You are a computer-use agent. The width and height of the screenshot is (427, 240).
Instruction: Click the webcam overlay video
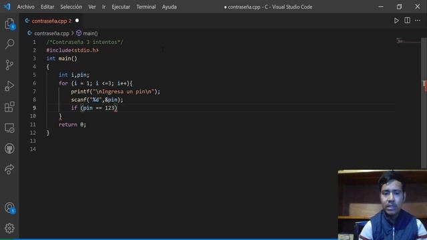(x=382, y=205)
